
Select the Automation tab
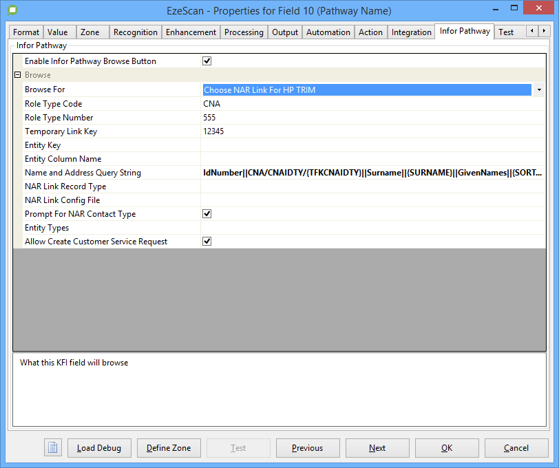[x=328, y=32]
